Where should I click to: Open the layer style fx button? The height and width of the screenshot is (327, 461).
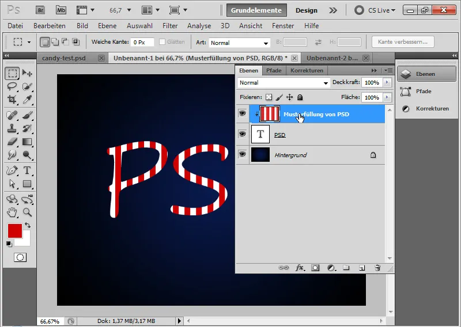(300, 268)
